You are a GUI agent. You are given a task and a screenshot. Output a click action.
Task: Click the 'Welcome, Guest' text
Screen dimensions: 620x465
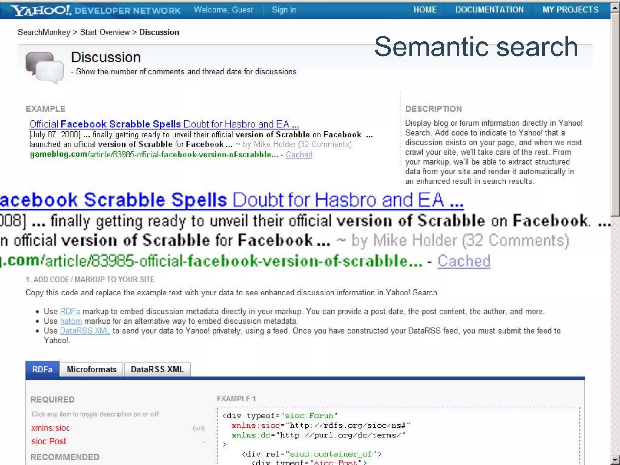point(223,10)
